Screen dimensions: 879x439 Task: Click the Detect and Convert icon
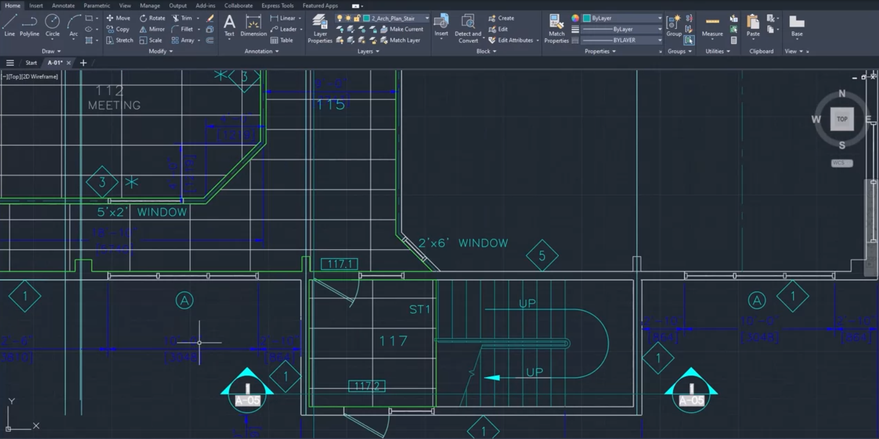(468, 29)
